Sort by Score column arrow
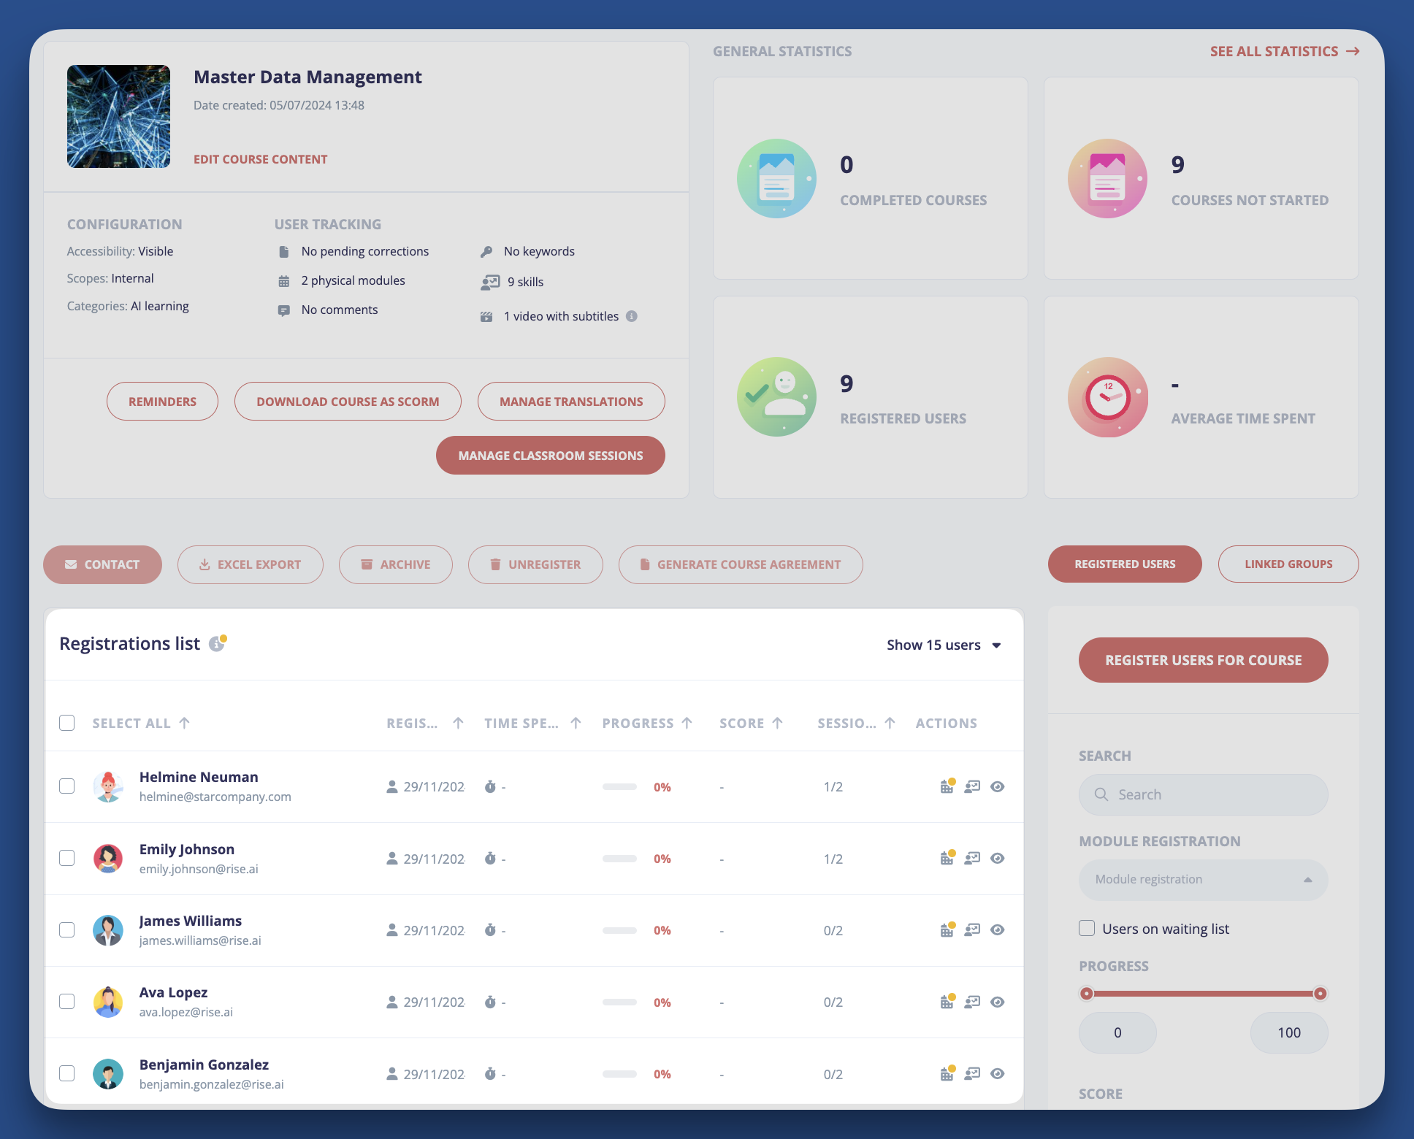This screenshot has width=1414, height=1139. tap(778, 723)
